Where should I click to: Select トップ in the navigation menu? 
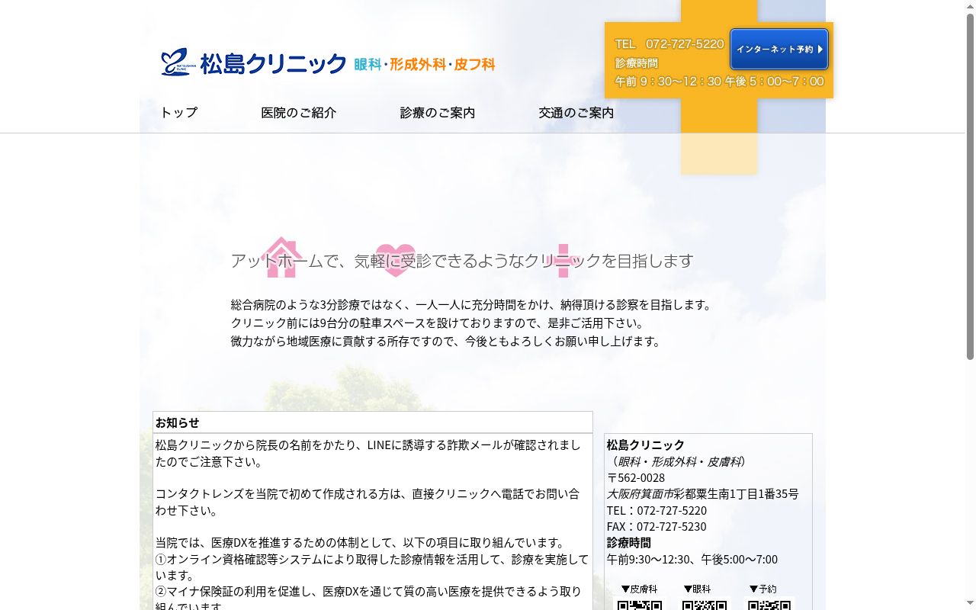pyautogui.click(x=178, y=113)
